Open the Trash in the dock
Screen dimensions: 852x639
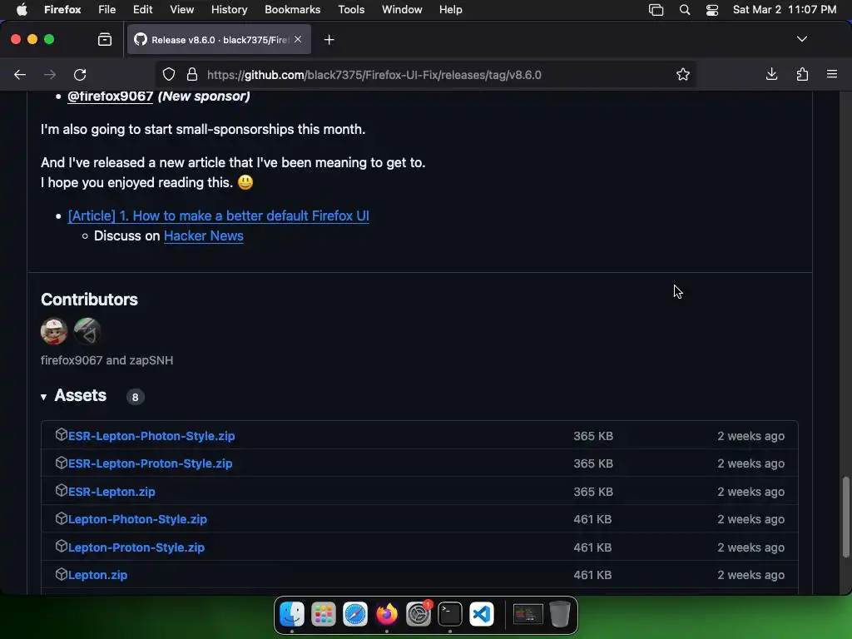coord(560,615)
